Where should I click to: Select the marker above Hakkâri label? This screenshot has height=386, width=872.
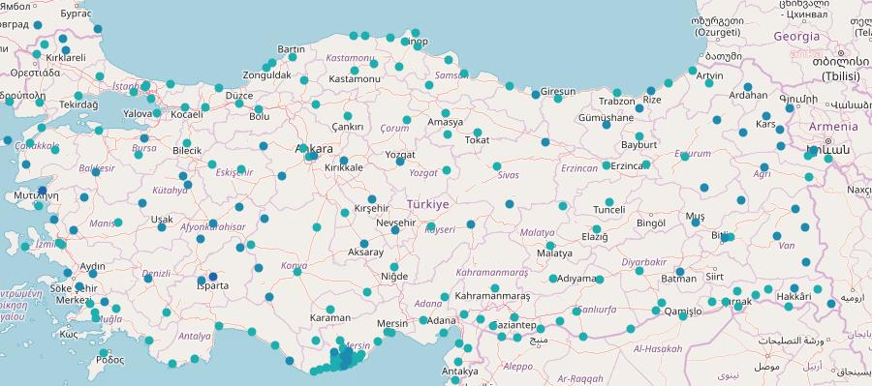794,288
